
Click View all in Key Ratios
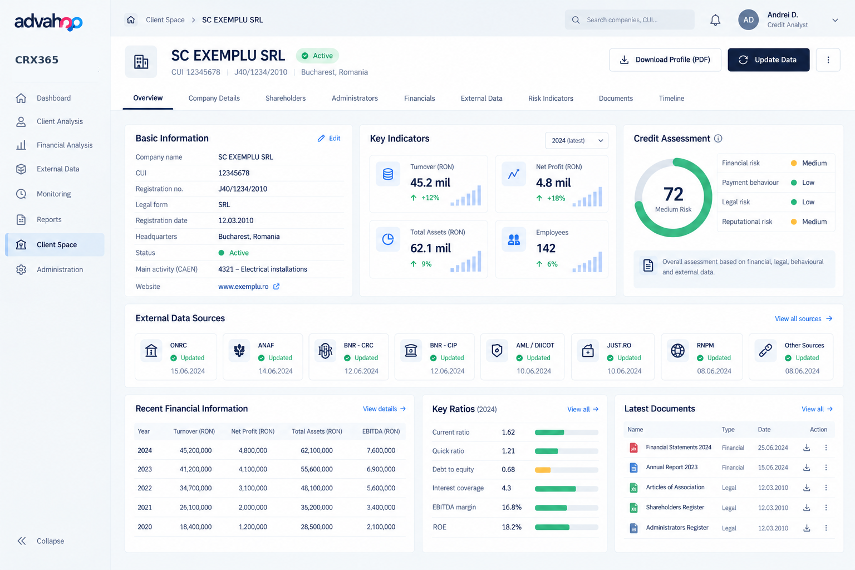583,409
